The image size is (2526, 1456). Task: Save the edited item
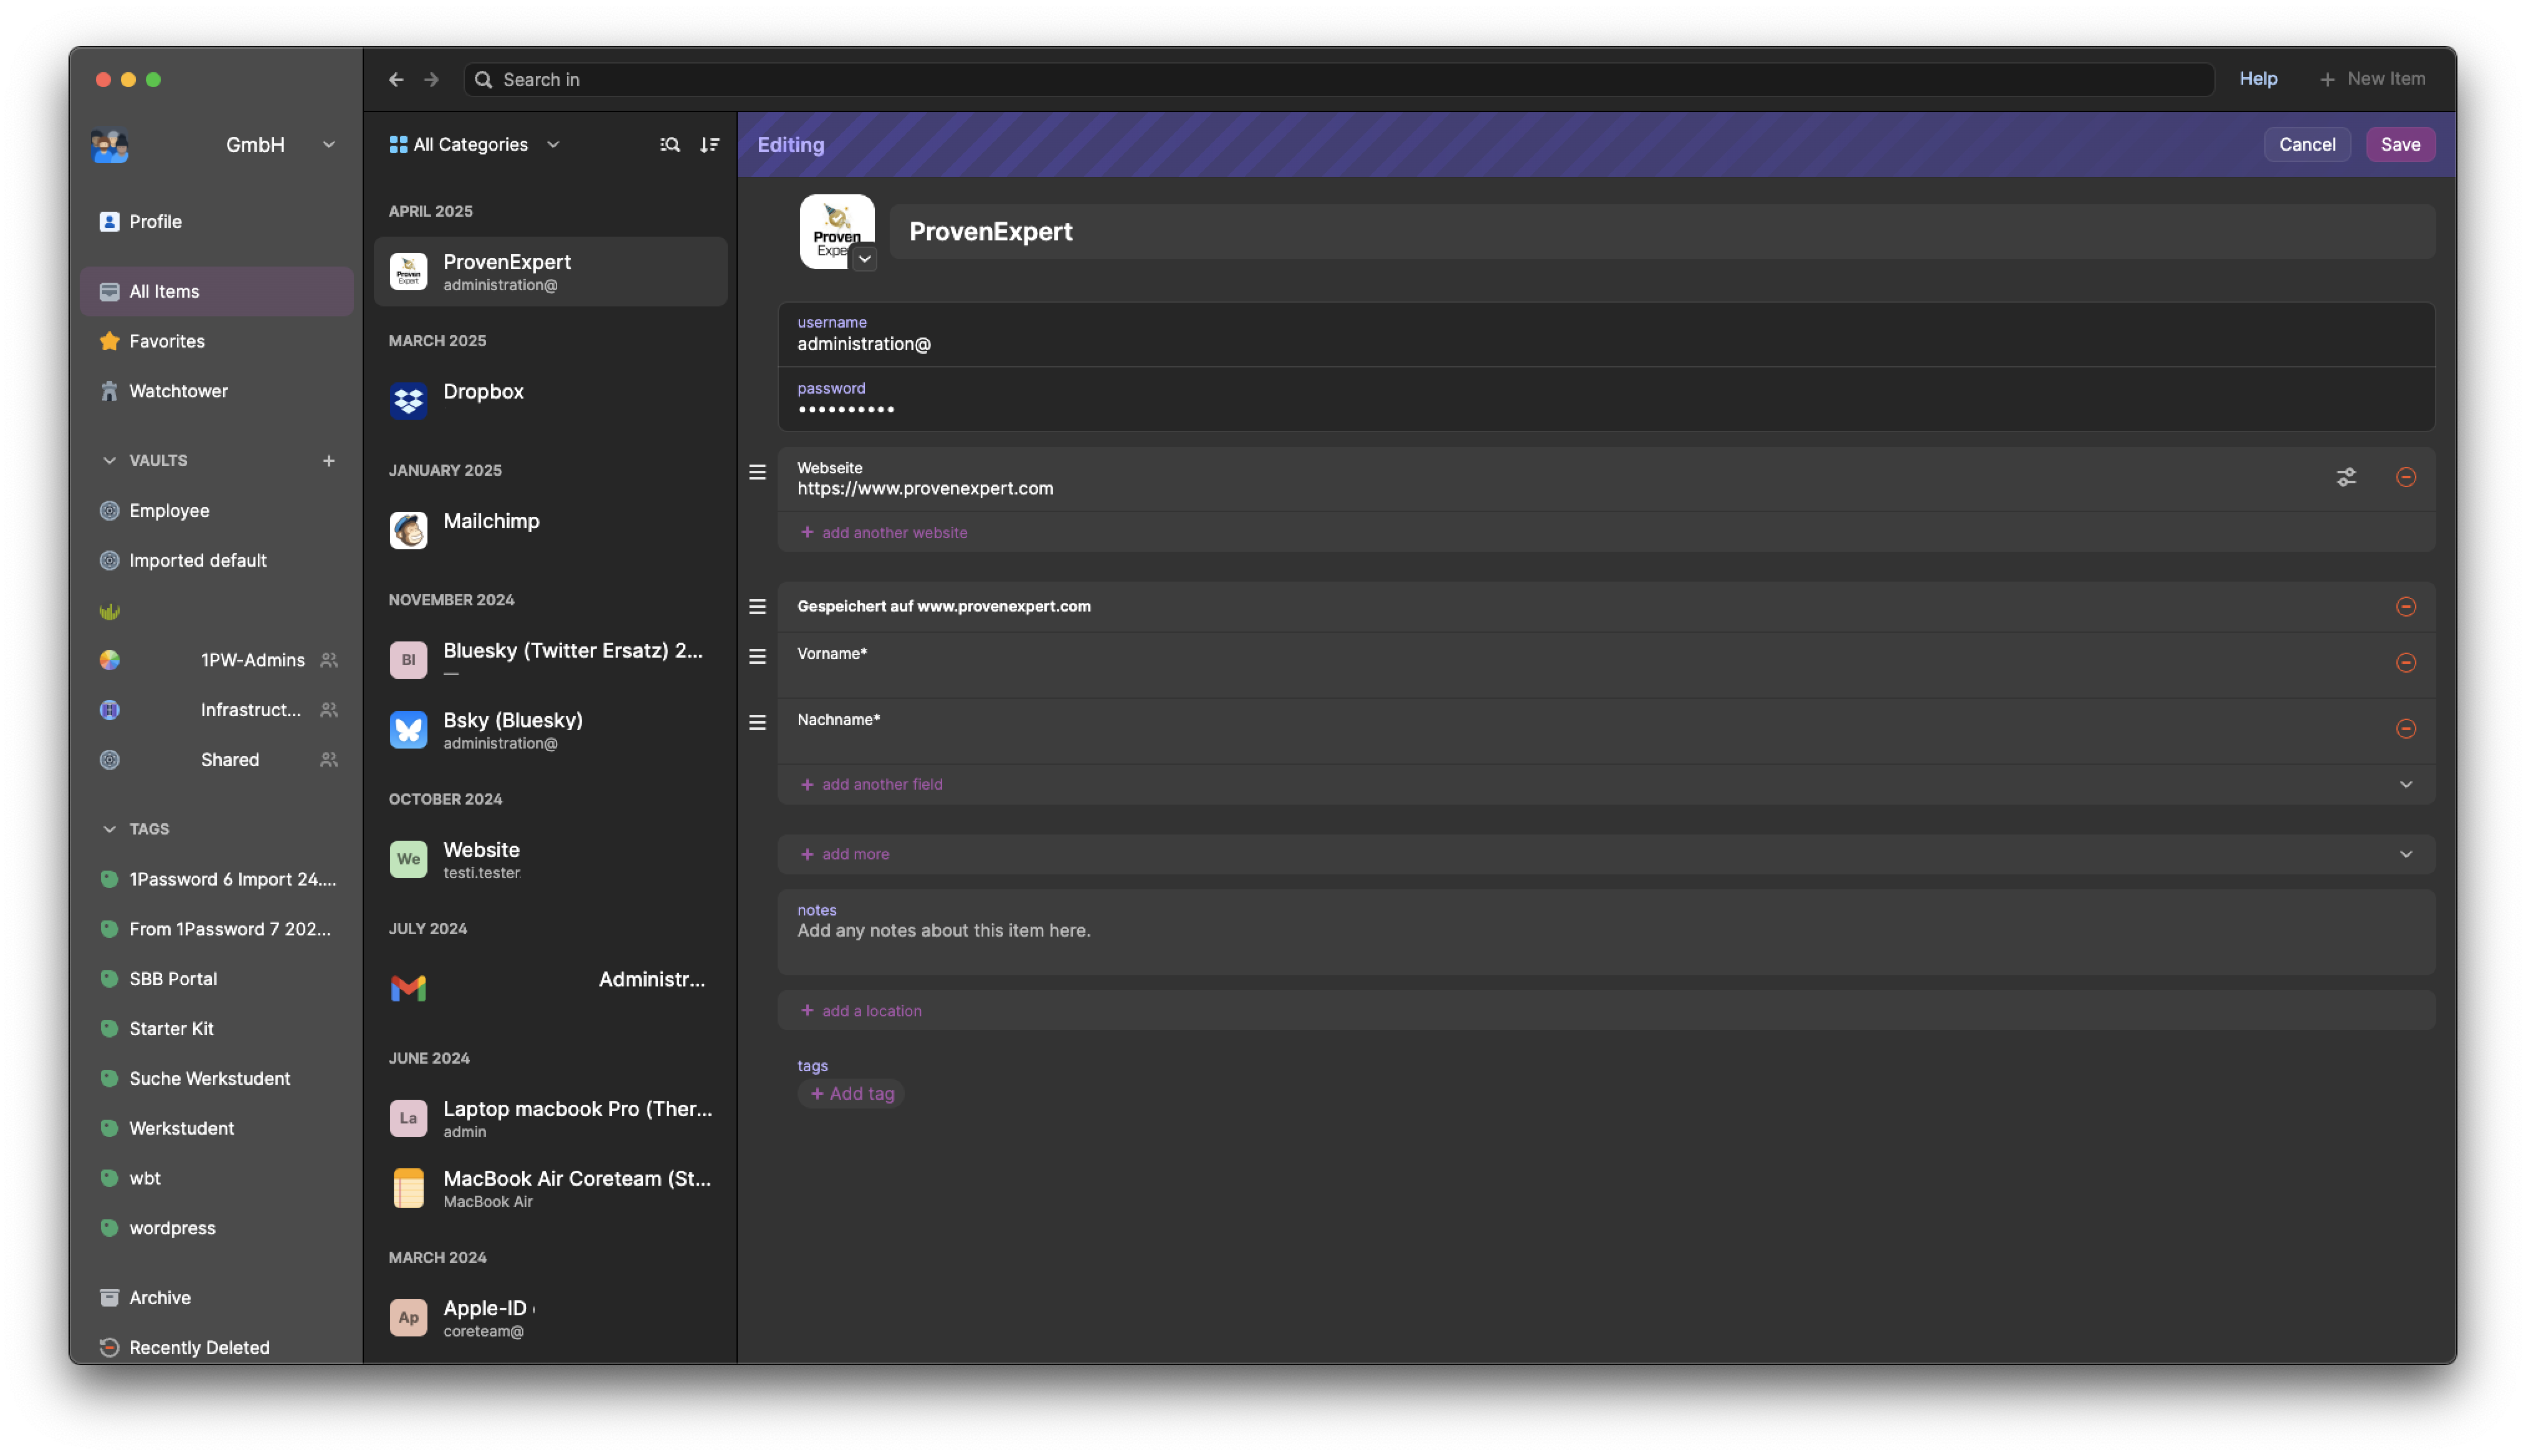tap(2399, 145)
